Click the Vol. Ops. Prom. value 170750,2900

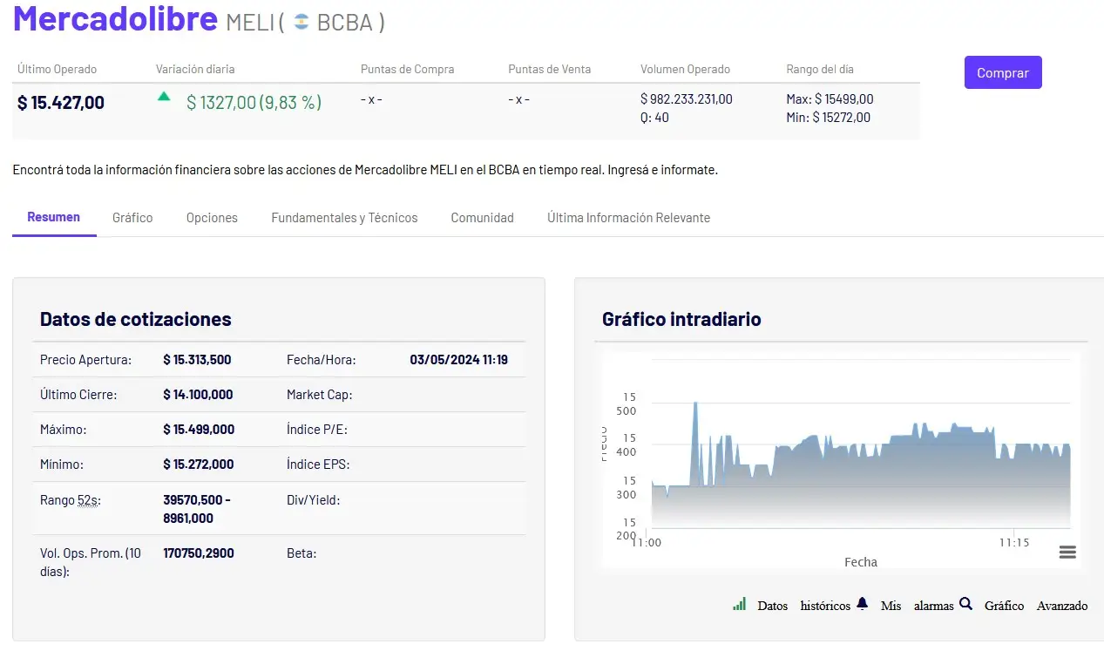[199, 553]
